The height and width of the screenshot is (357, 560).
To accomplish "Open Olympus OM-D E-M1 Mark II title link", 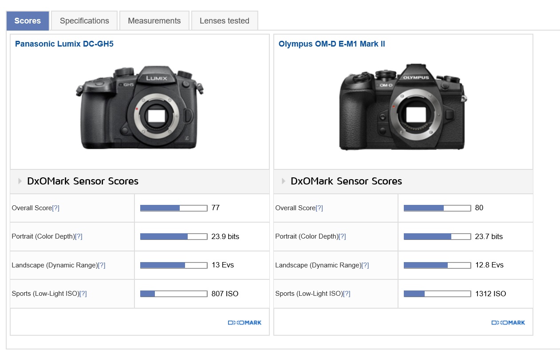I will [332, 44].
